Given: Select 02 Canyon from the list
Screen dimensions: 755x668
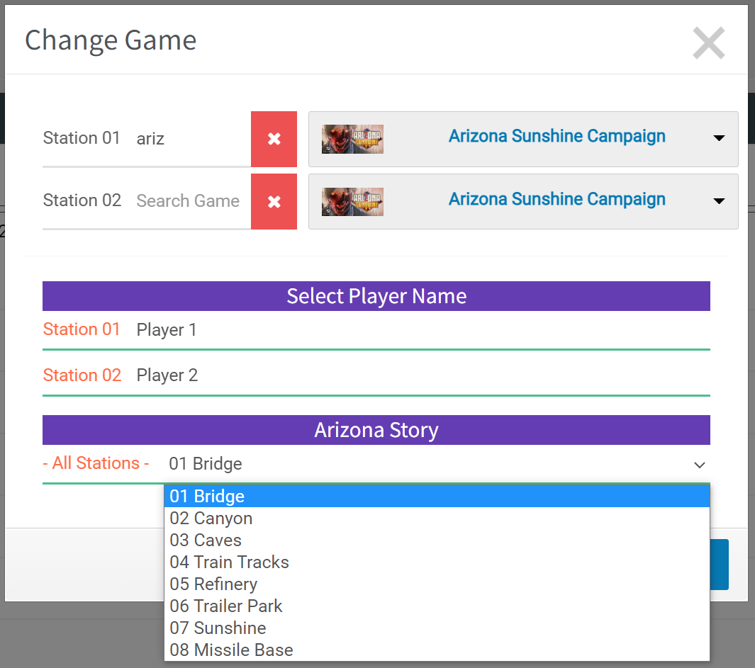Looking at the screenshot, I should click(437, 519).
